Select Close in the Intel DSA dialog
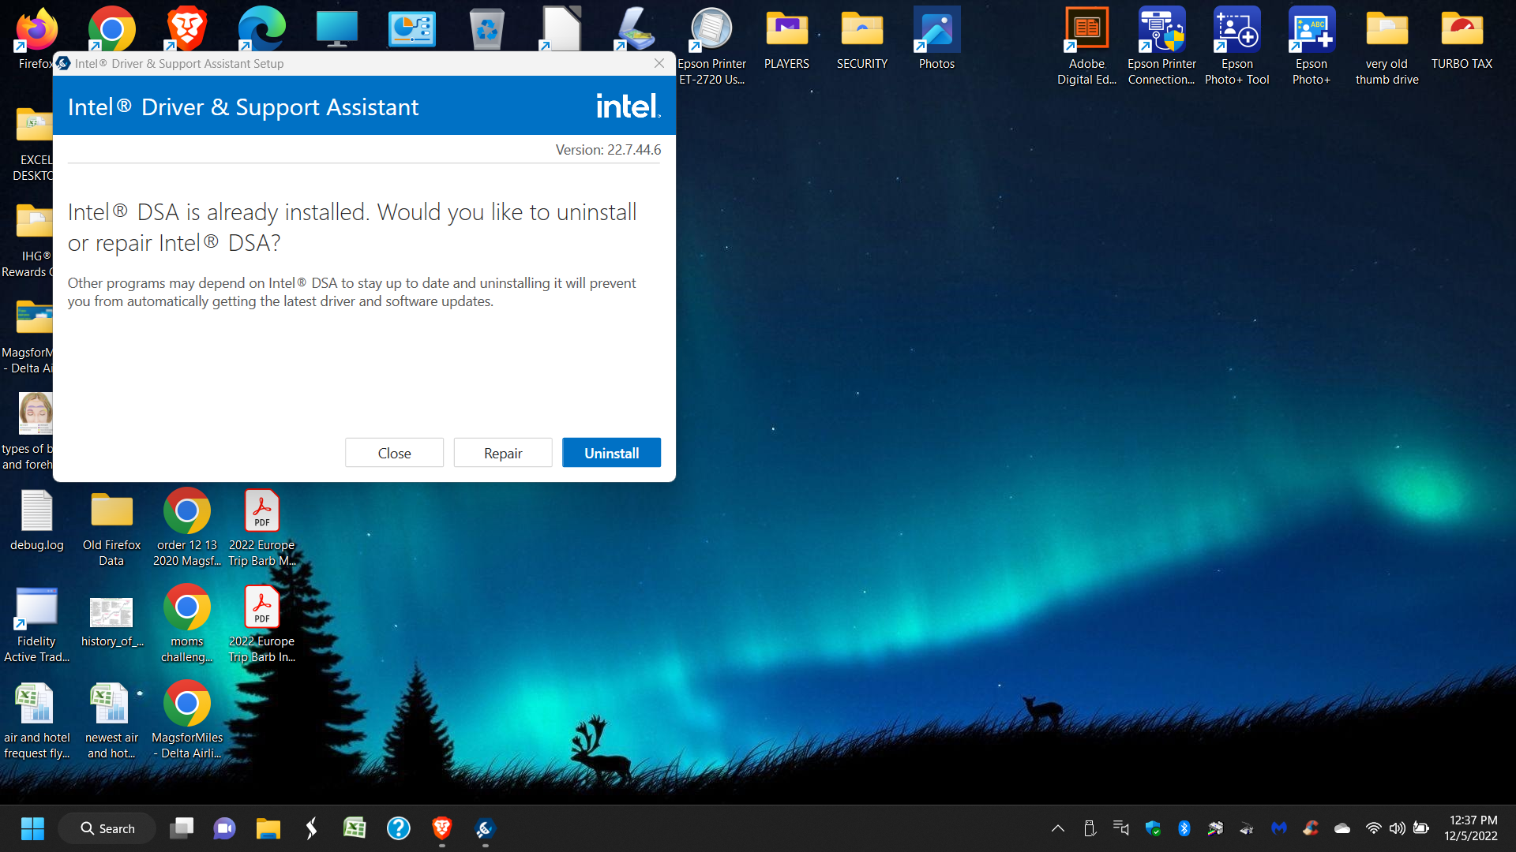The image size is (1516, 852). [x=394, y=452]
